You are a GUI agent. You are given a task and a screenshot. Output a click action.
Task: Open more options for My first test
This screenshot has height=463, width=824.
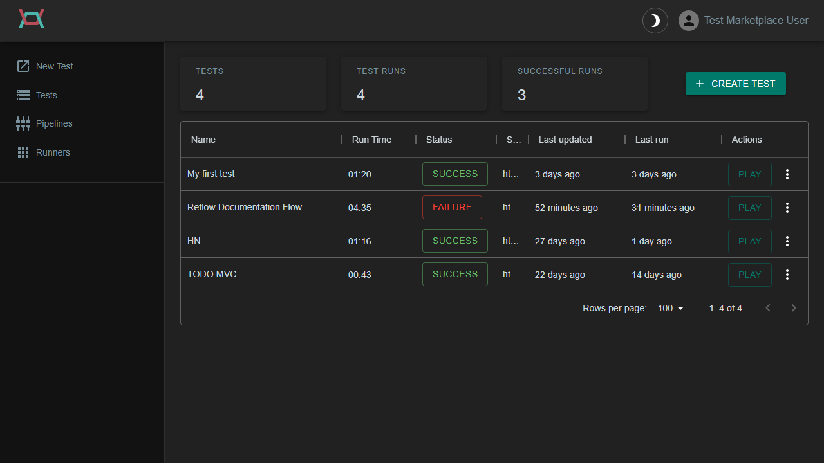pos(787,174)
